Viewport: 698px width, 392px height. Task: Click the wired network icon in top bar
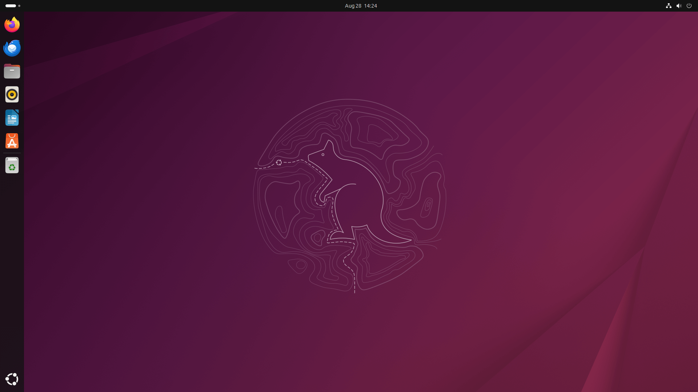point(669,6)
